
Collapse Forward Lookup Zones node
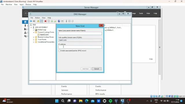(x=34, y=32)
